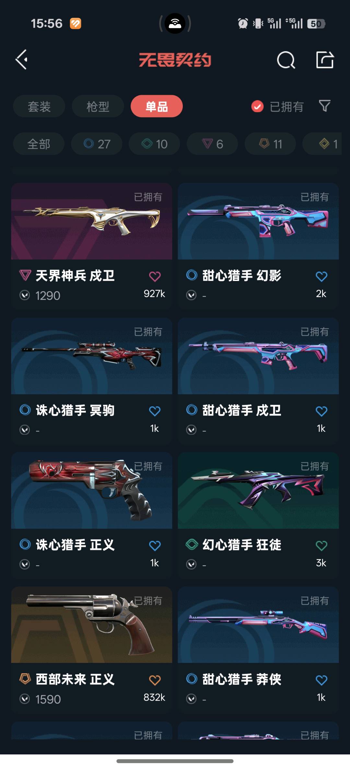Open 诛心猎手 正义 revolver thumbnail
This screenshot has height=770, width=350.
(x=92, y=490)
